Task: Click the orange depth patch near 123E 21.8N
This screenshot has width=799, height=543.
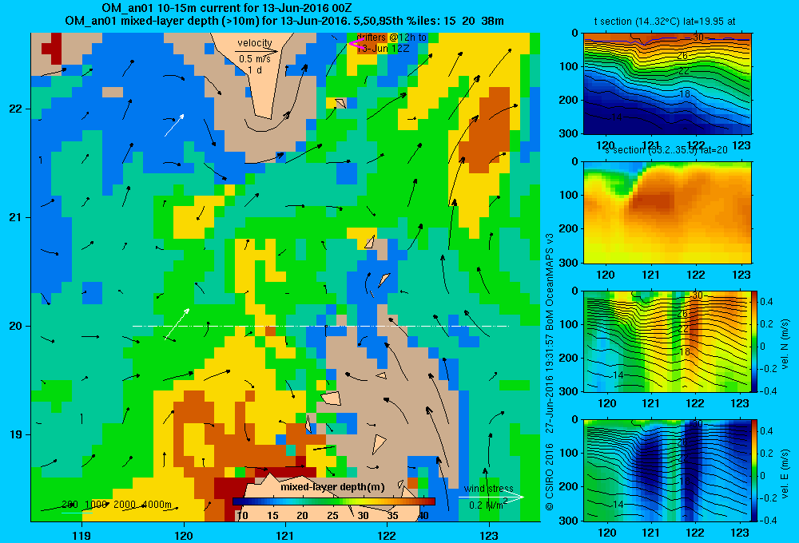Action: click(x=484, y=132)
